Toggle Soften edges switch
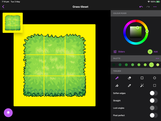 [x=154, y=93]
